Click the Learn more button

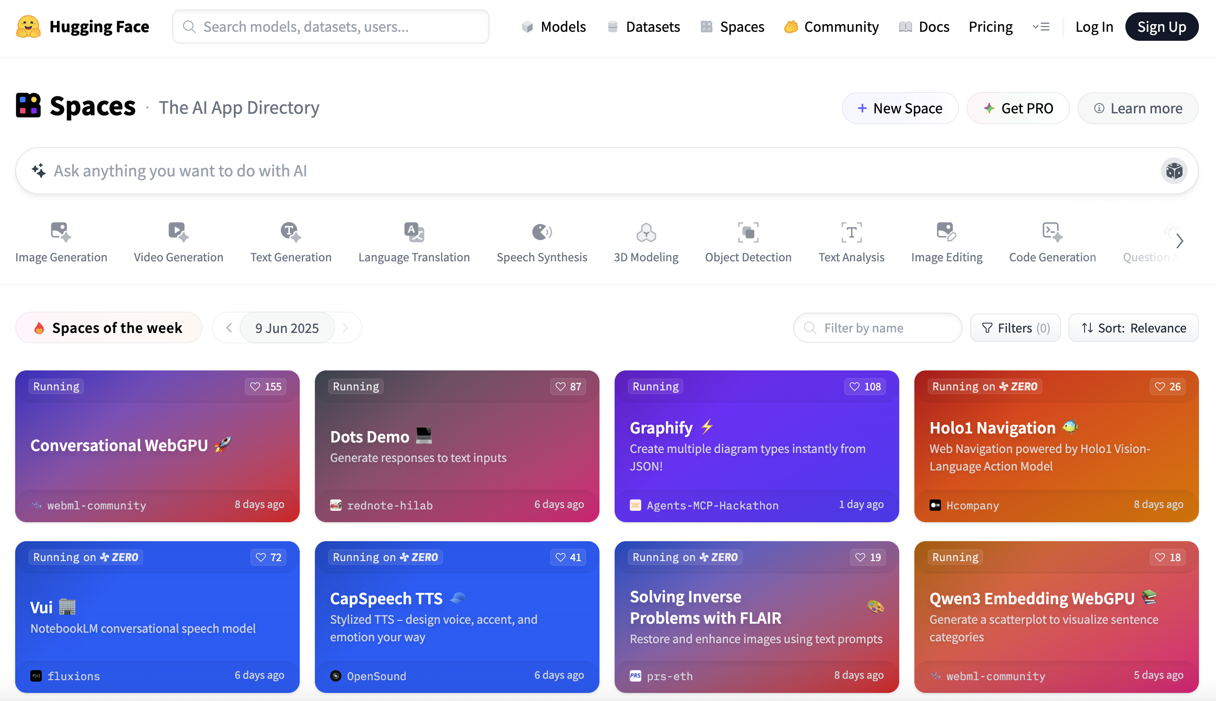[x=1138, y=108]
